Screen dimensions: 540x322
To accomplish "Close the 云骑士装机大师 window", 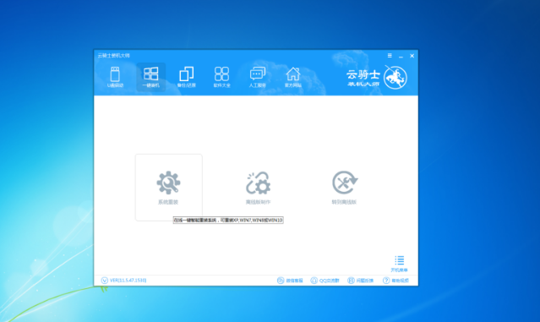I will pos(412,56).
